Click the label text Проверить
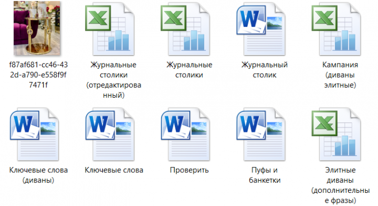This screenshot has height=206, width=378. tap(189, 170)
